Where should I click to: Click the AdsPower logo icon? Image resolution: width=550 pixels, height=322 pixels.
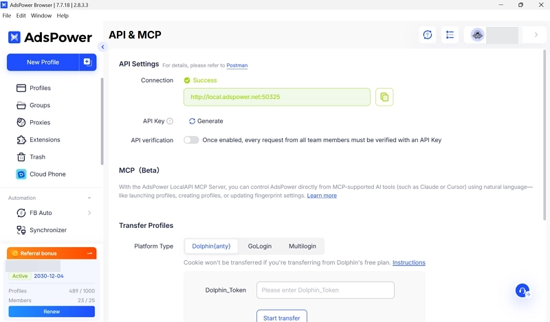[14, 37]
